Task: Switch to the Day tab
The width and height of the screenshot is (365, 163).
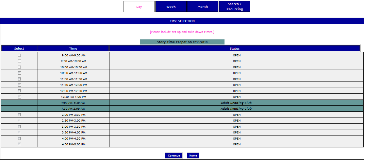Action: [x=139, y=6]
